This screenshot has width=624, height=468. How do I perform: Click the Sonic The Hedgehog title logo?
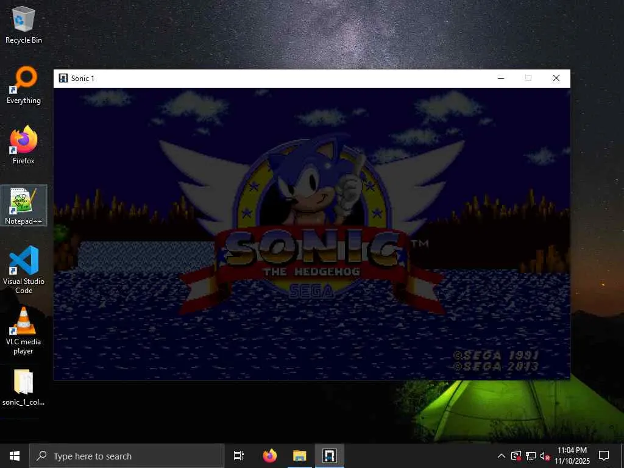click(313, 225)
